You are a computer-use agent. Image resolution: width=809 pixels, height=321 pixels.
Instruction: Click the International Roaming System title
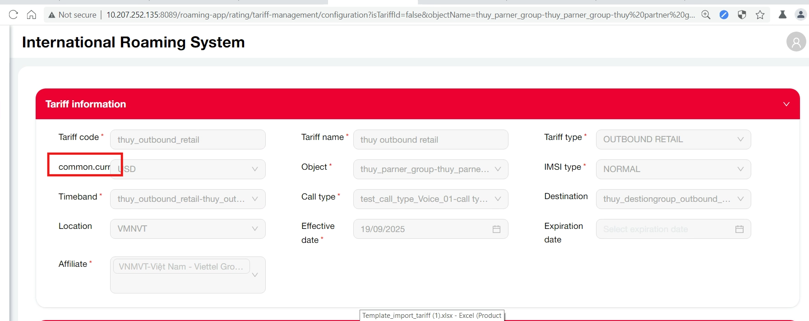(133, 42)
